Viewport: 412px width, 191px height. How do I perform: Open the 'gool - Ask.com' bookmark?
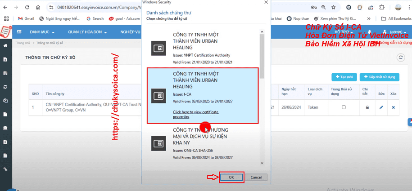point(125,18)
